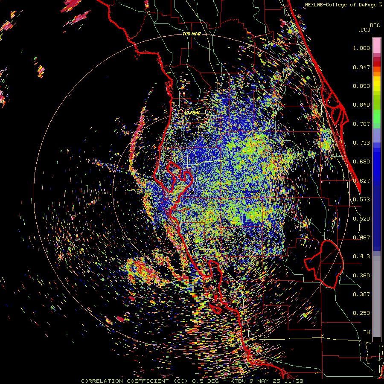Click the KTBW 9 MAY 25 11:30 timestamp

click(267, 381)
